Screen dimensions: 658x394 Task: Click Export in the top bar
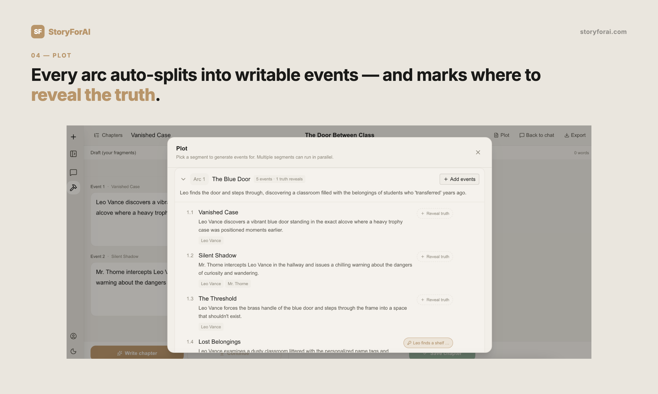tap(575, 135)
